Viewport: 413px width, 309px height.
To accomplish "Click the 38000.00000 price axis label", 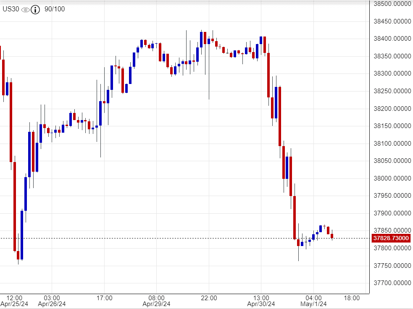I will (x=392, y=178).
